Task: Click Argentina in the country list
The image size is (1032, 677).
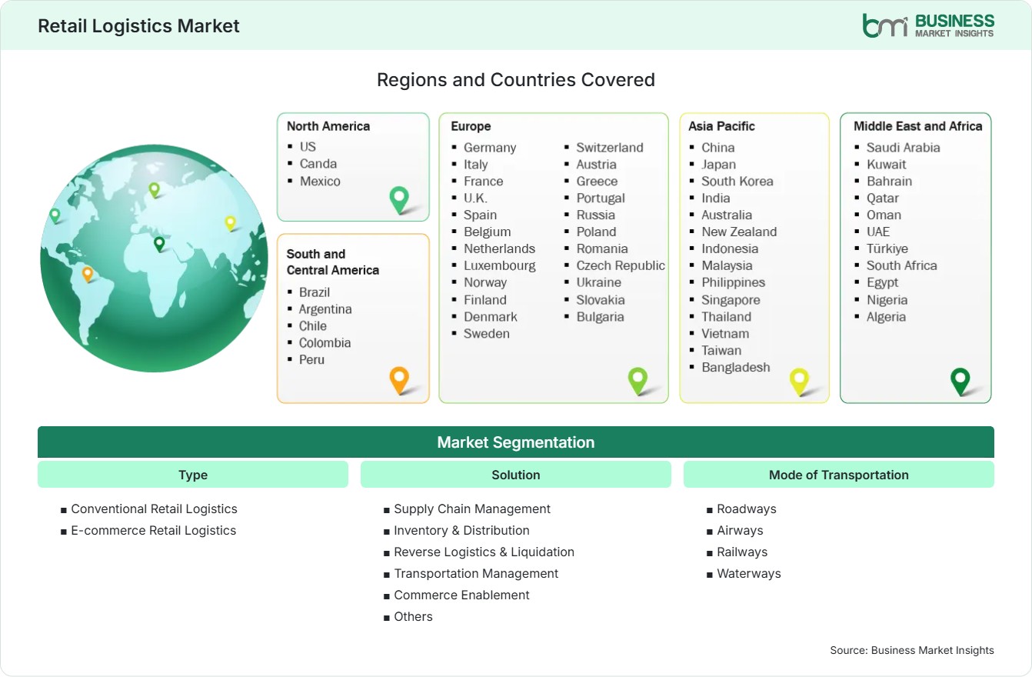Action: click(325, 308)
